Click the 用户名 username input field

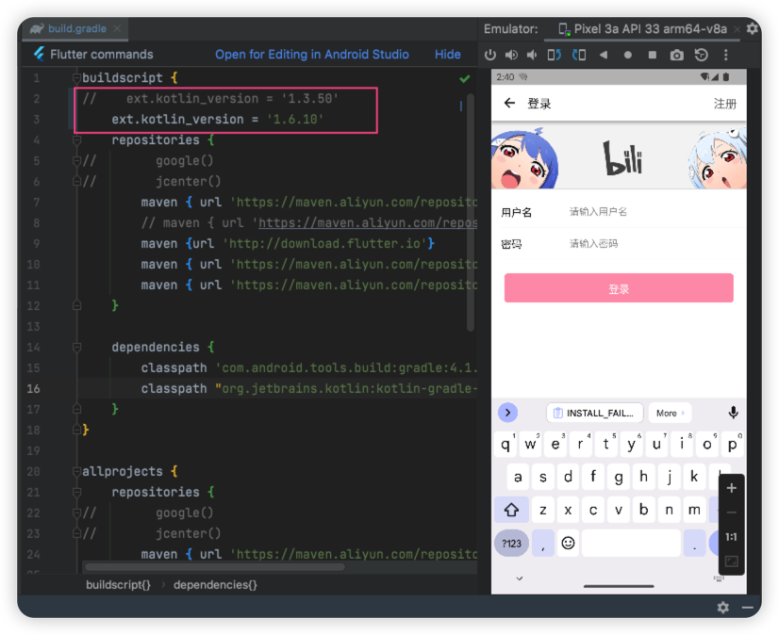[651, 212]
